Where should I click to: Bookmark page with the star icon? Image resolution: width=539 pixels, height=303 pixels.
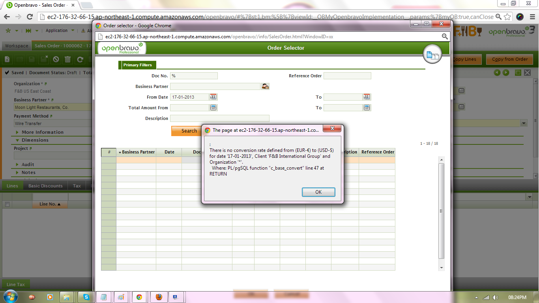(508, 17)
